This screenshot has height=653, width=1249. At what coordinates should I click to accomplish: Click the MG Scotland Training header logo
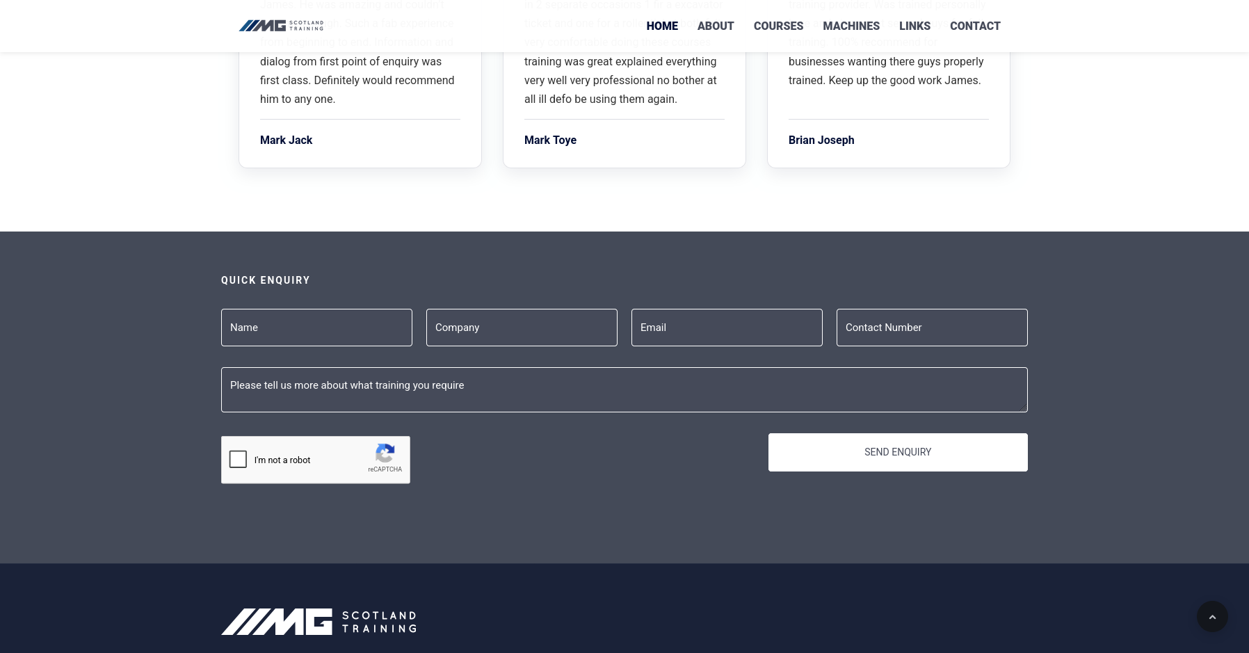(x=281, y=26)
